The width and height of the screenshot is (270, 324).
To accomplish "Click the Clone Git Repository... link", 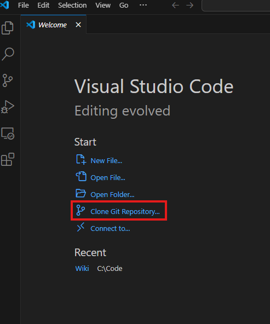I will tap(125, 211).
